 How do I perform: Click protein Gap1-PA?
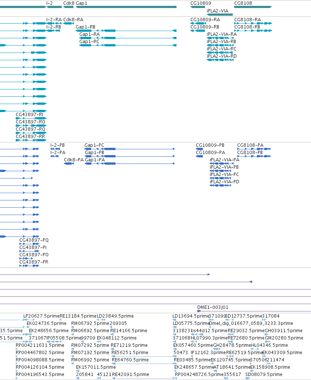[95, 160]
